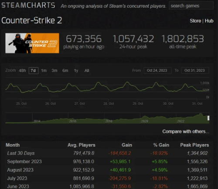Screen dimensions: 218x189
Task: Pick the 1y zoom range
Action: click(76, 71)
